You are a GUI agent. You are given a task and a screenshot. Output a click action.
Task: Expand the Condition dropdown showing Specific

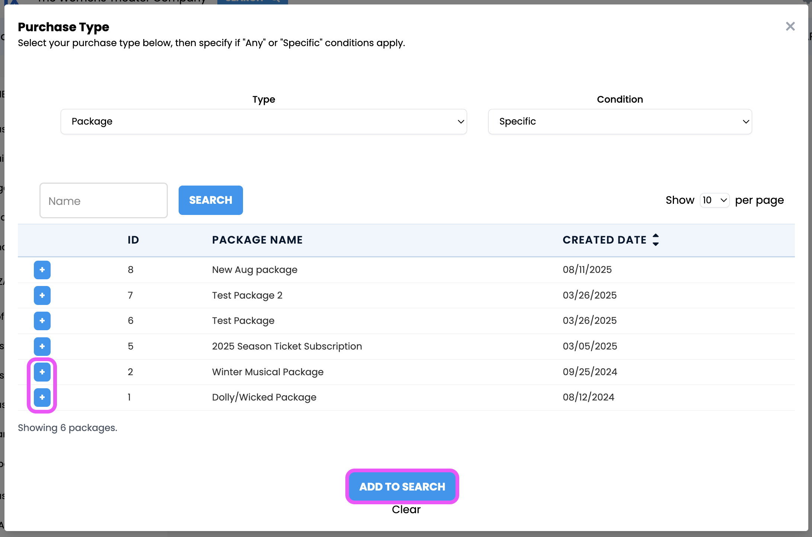[620, 122]
